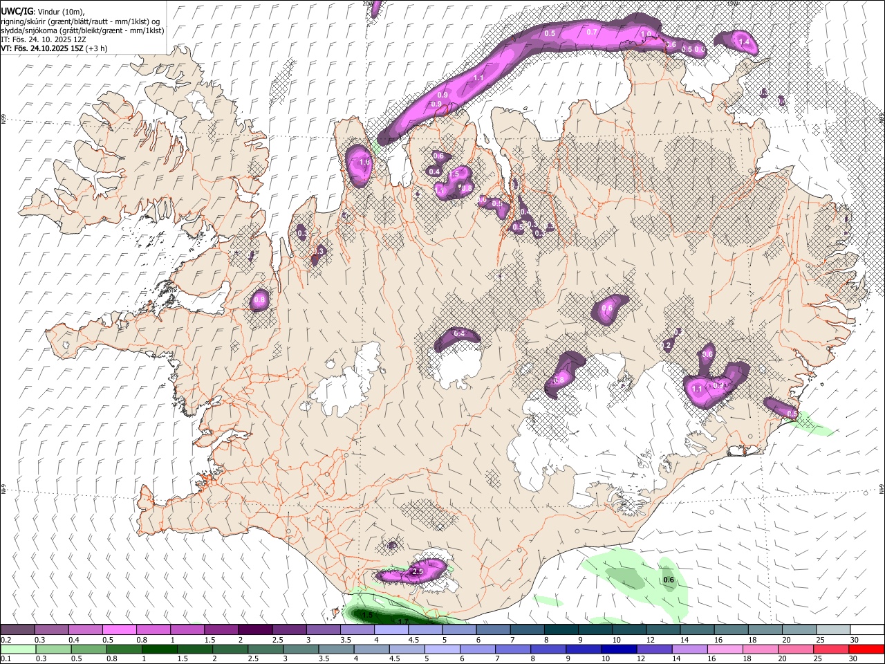Select the dark mauve 0.2 swatch in upper scale
This screenshot has height=664, width=885.
17,630
